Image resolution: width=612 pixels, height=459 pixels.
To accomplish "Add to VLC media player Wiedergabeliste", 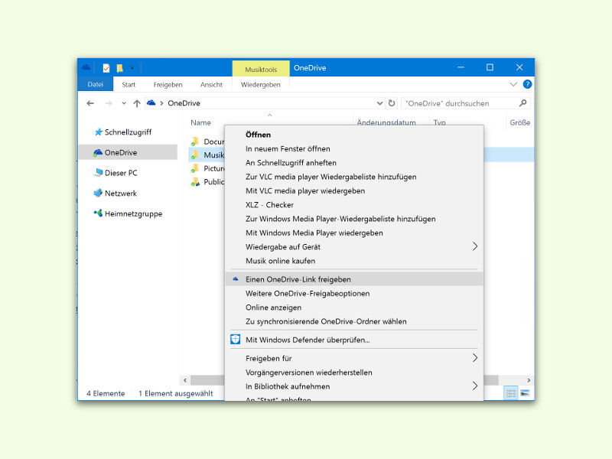I will pos(354,177).
